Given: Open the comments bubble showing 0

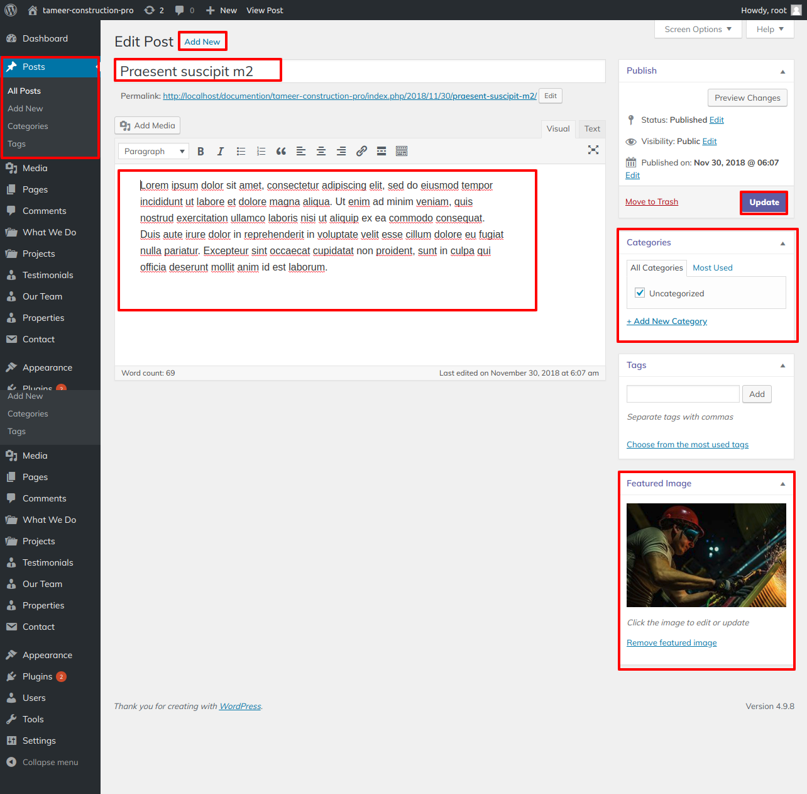Looking at the screenshot, I should (185, 10).
